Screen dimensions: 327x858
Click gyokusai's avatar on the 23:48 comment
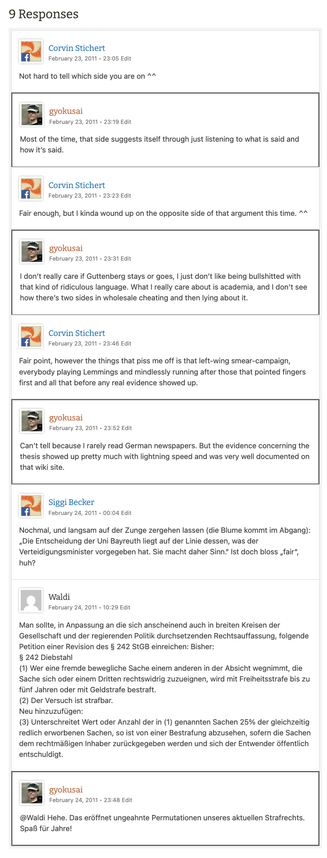tap(32, 793)
